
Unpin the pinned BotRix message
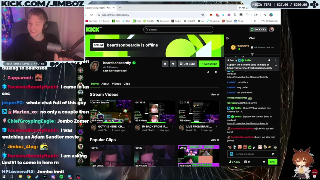[x=269, y=60]
